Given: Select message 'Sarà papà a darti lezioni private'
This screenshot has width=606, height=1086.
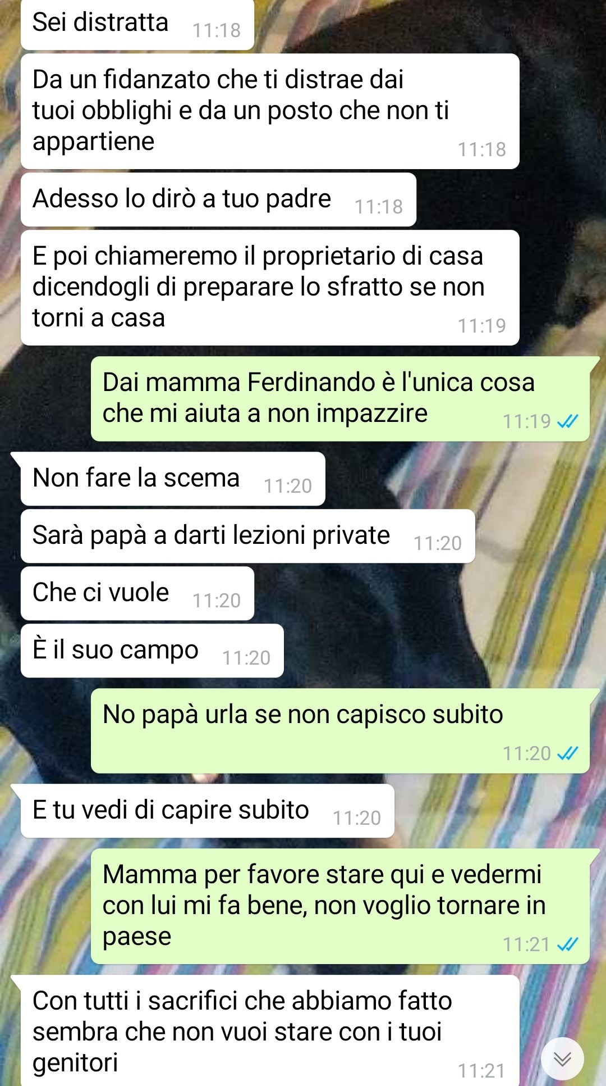Looking at the screenshot, I should (x=248, y=536).
